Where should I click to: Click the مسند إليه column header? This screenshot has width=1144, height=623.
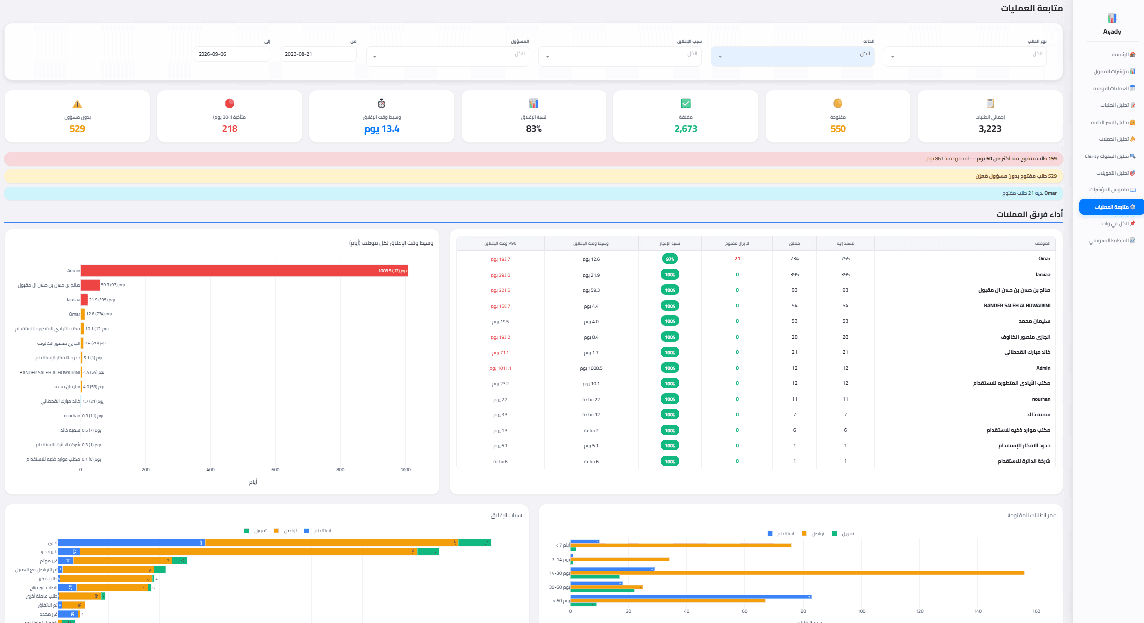click(845, 244)
